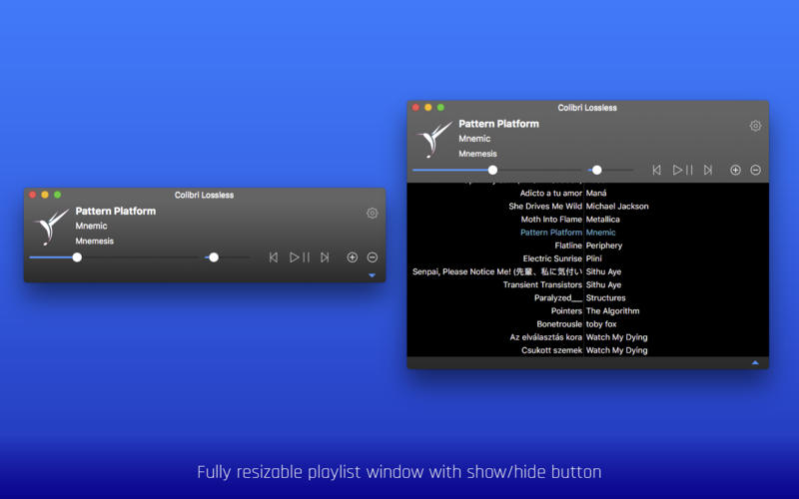The height and width of the screenshot is (499, 799).
Task: Add songs with plus icon in expanded window
Action: click(x=735, y=170)
